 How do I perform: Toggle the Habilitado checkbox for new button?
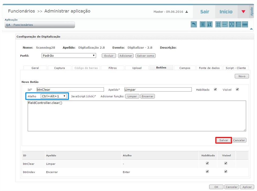tap(215, 89)
